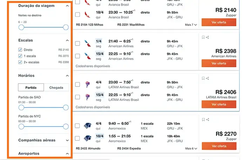This screenshot has width=242, height=160.
Task: Select the Partida times tab
Action: pyautogui.click(x=31, y=88)
